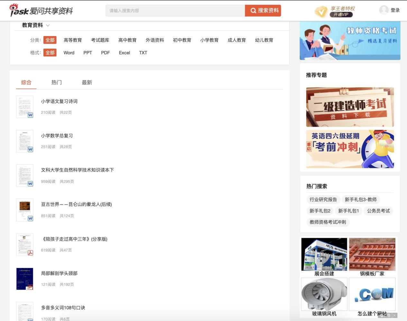Click the Word thumbnail of 小学数学总复习
The width and height of the screenshot is (407, 321).
[x=25, y=141]
